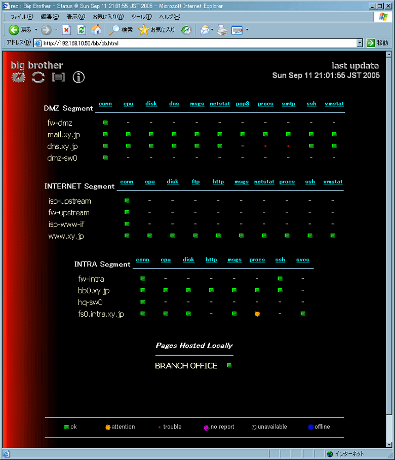The height and width of the screenshot is (460, 395).
Task: Click the red procs status dot for dns.xy.jp
Action: point(265,146)
